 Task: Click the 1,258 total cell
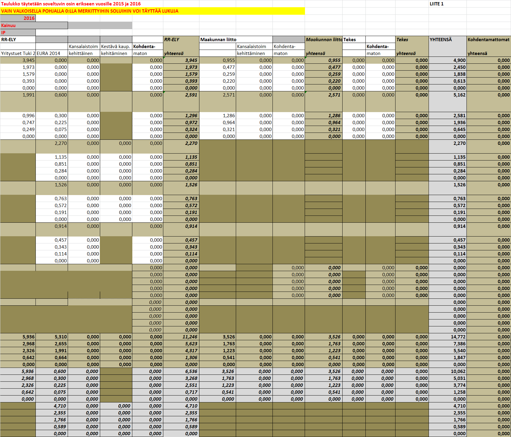(x=448, y=392)
